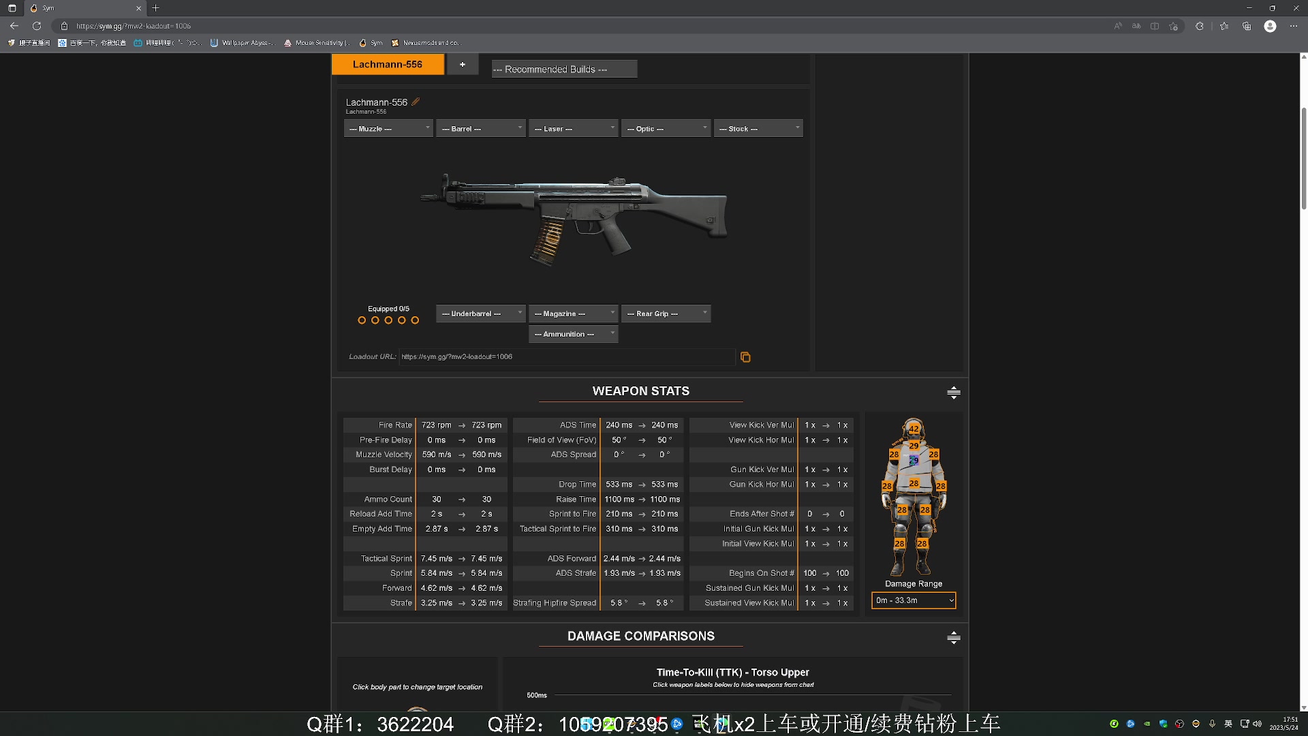Open the Magazine attachment dropdown
Image resolution: width=1308 pixels, height=736 pixels.
point(574,313)
